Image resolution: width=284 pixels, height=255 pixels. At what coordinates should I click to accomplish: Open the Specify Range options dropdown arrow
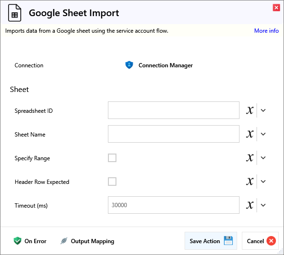264,158
